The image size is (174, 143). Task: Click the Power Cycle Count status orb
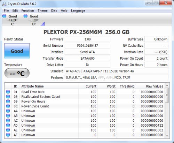tap(8, 106)
